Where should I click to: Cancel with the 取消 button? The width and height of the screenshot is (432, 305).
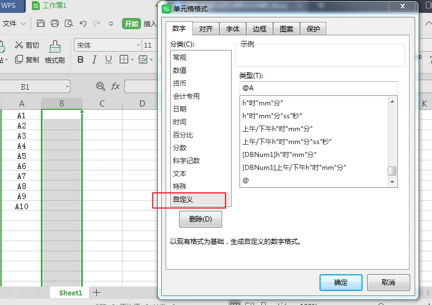pyautogui.click(x=388, y=283)
